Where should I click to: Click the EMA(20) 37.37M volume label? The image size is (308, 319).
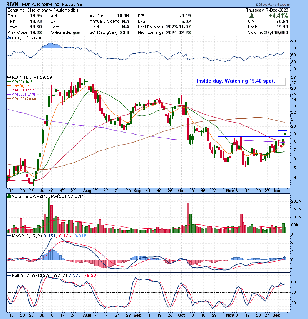click(66, 196)
